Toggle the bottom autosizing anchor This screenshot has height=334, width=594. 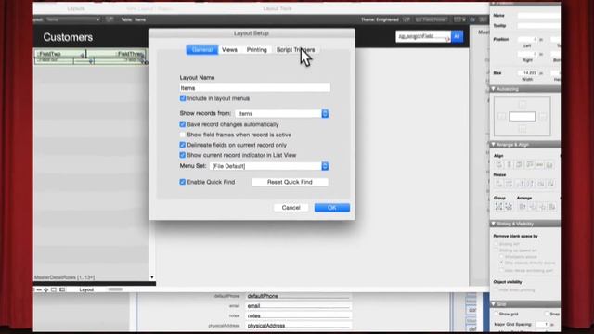click(523, 129)
